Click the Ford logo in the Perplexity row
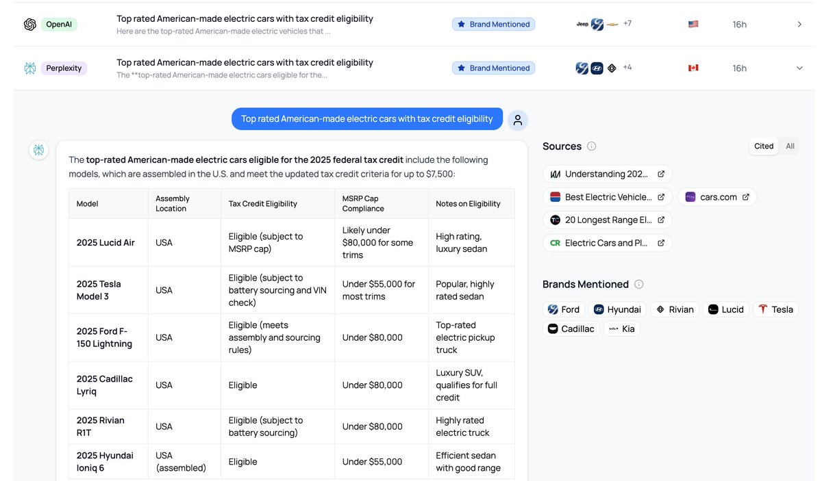The width and height of the screenshot is (822, 481). [582, 68]
